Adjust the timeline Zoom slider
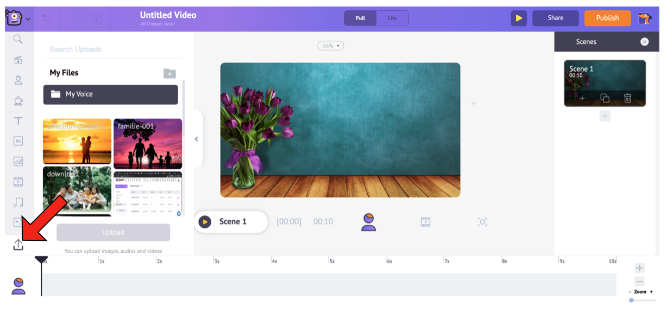This screenshot has height=320, width=667. pyautogui.click(x=632, y=300)
